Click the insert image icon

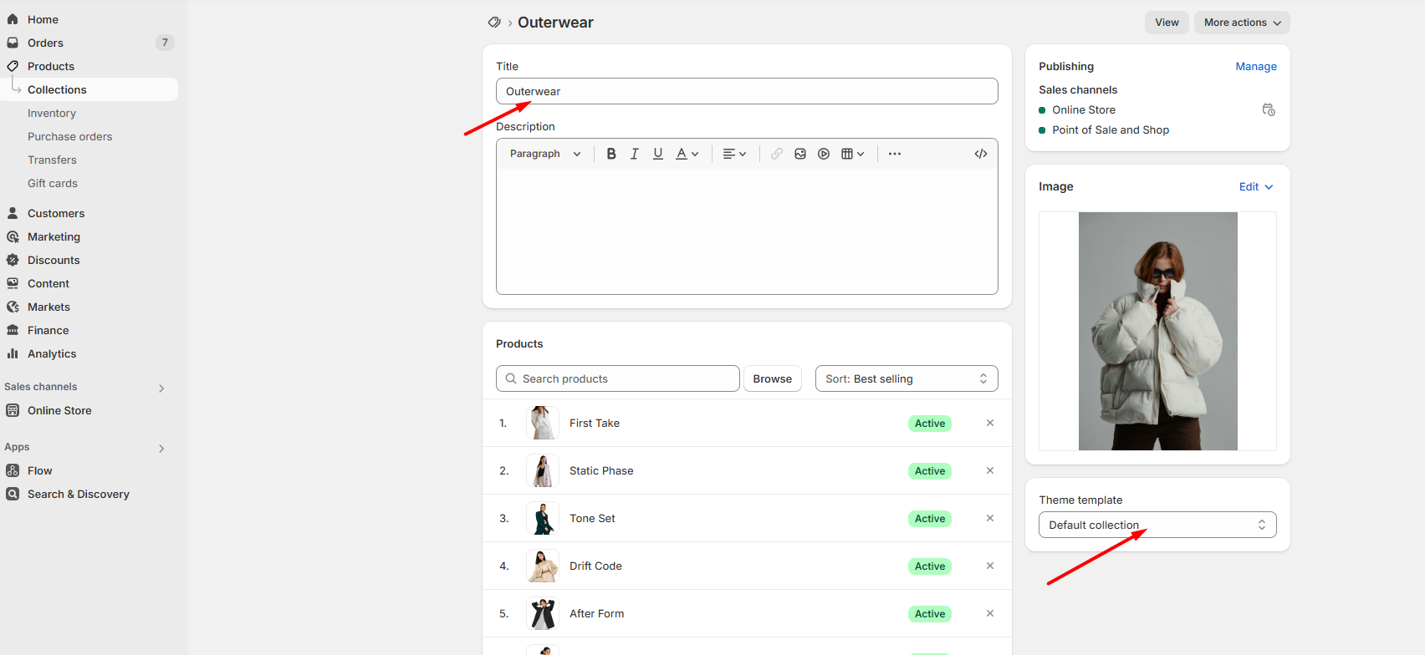(x=800, y=154)
